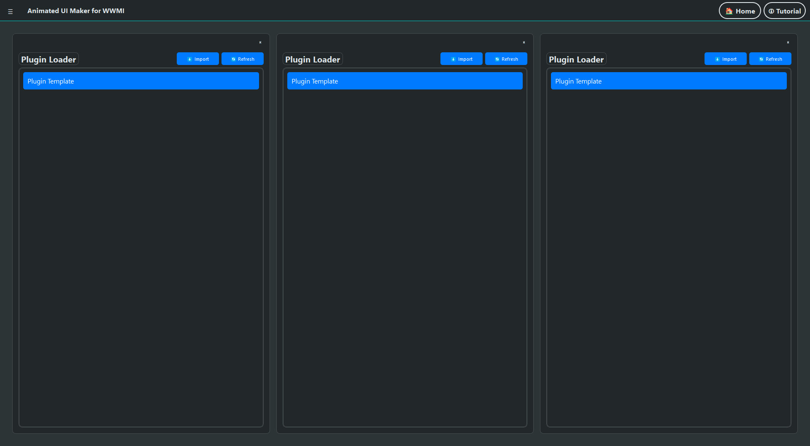Select Plugin Template in the rightmost panel
Image resolution: width=810 pixels, height=446 pixels.
click(669, 81)
